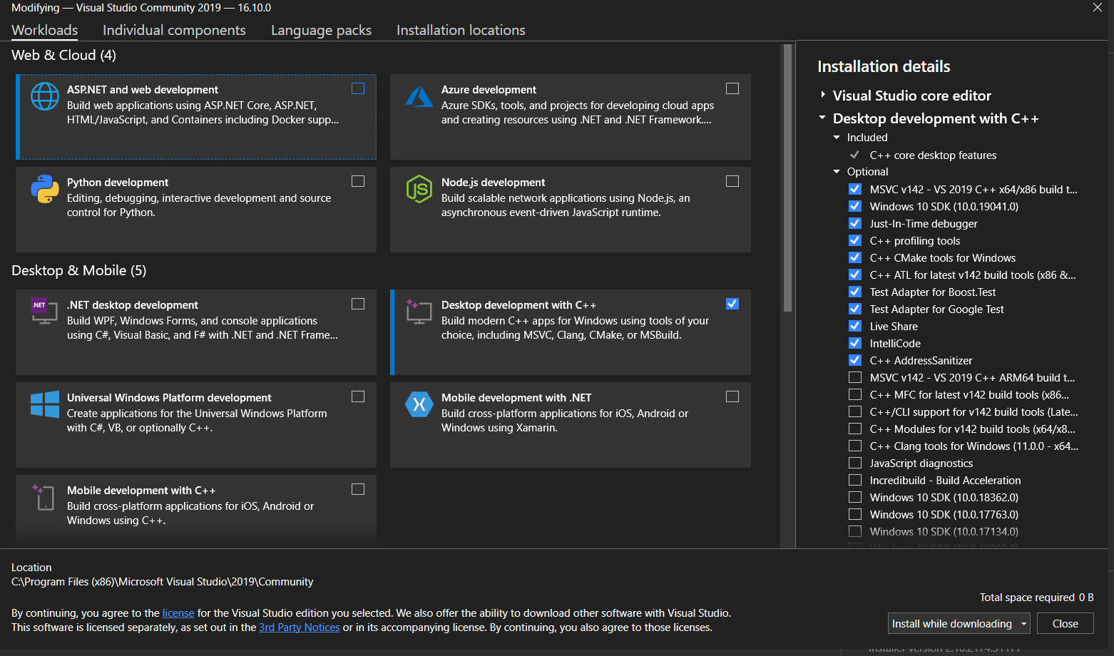Click the Mobile development with C++ icon
1114x656 pixels.
click(x=44, y=497)
